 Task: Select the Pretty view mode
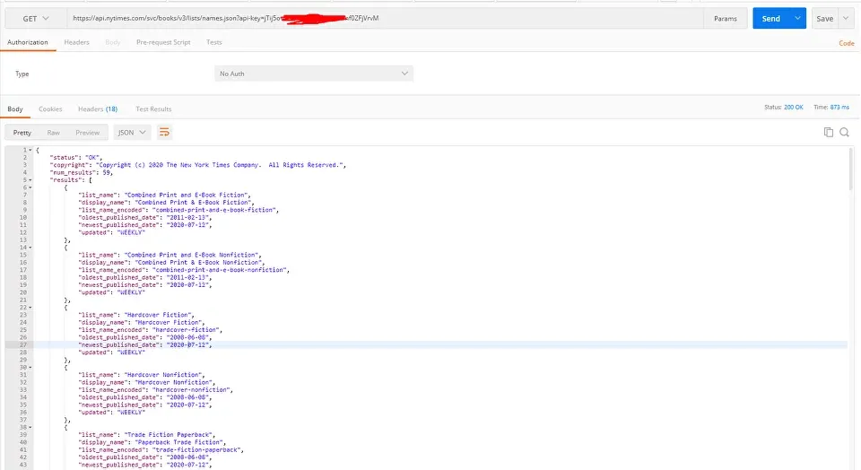click(22, 133)
